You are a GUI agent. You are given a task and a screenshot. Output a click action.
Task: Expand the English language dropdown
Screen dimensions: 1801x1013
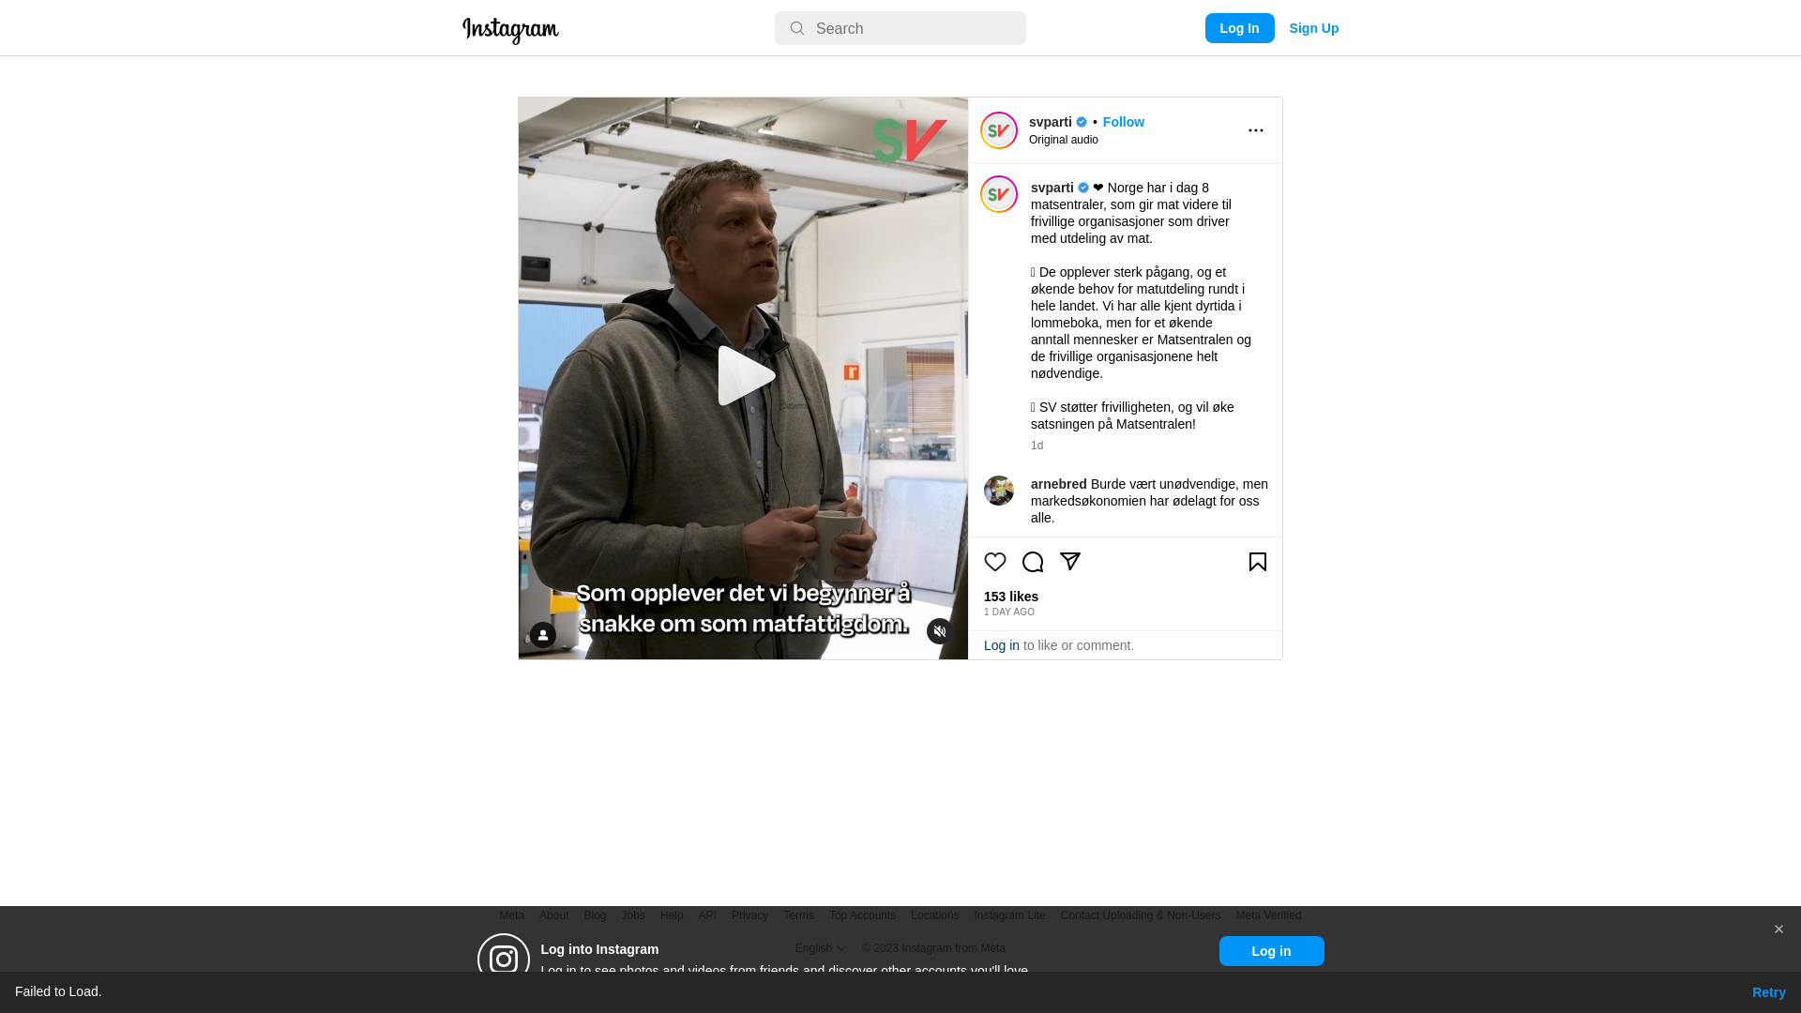(x=821, y=948)
